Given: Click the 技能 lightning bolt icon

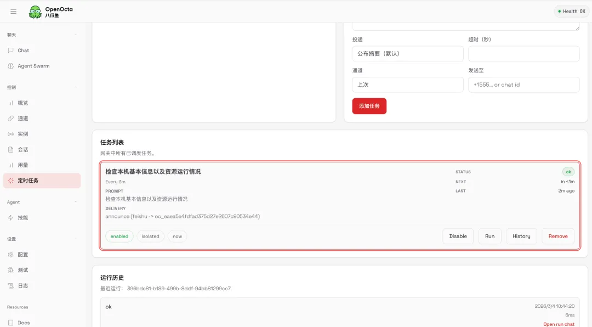Looking at the screenshot, I should pyautogui.click(x=11, y=218).
